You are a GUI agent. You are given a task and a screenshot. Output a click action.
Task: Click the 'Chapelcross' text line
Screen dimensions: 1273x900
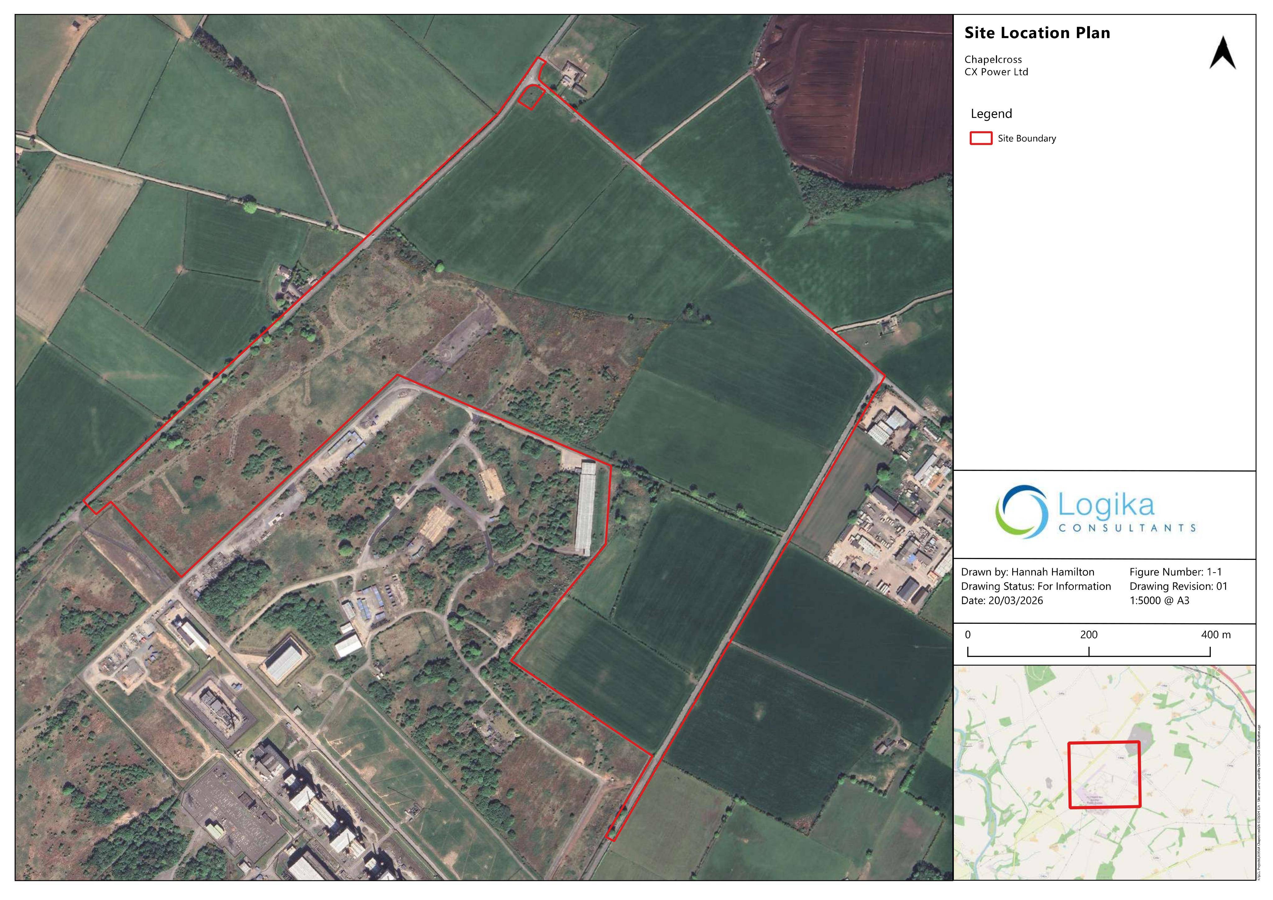(x=993, y=59)
